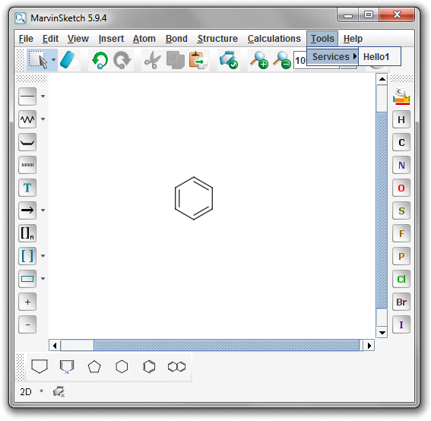This screenshot has width=431, height=421.
Task: Click the increase charge plus button
Action: [27, 302]
